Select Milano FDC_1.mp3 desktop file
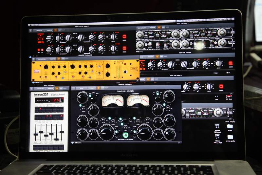Image resolution: width=262 pixels, height=175 pixels. 217,139
